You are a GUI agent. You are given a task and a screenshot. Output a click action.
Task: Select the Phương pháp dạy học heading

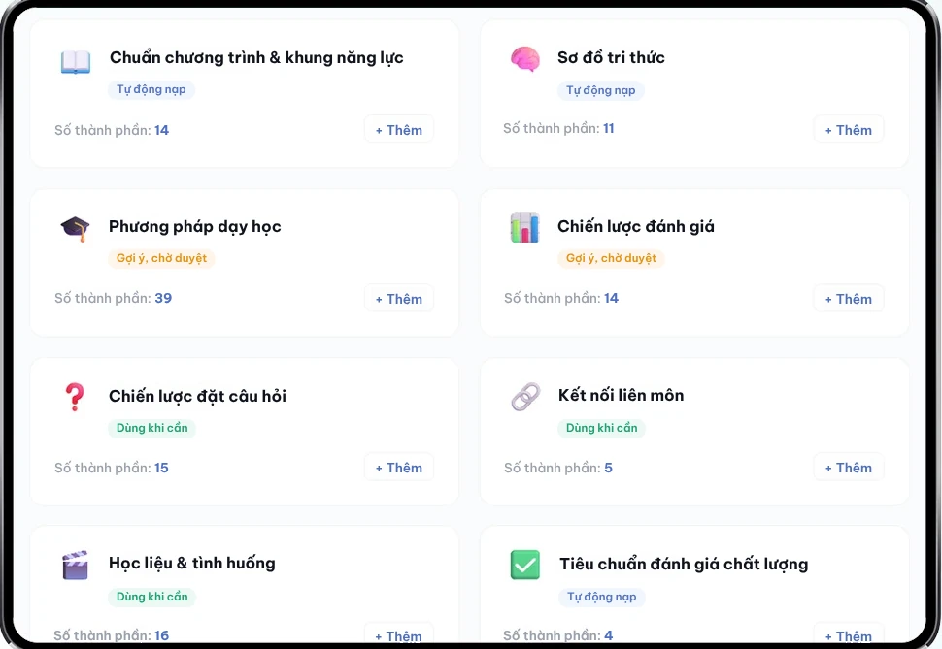click(194, 226)
